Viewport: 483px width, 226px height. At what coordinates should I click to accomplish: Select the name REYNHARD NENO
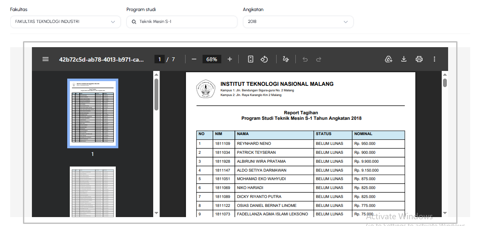(x=254, y=144)
